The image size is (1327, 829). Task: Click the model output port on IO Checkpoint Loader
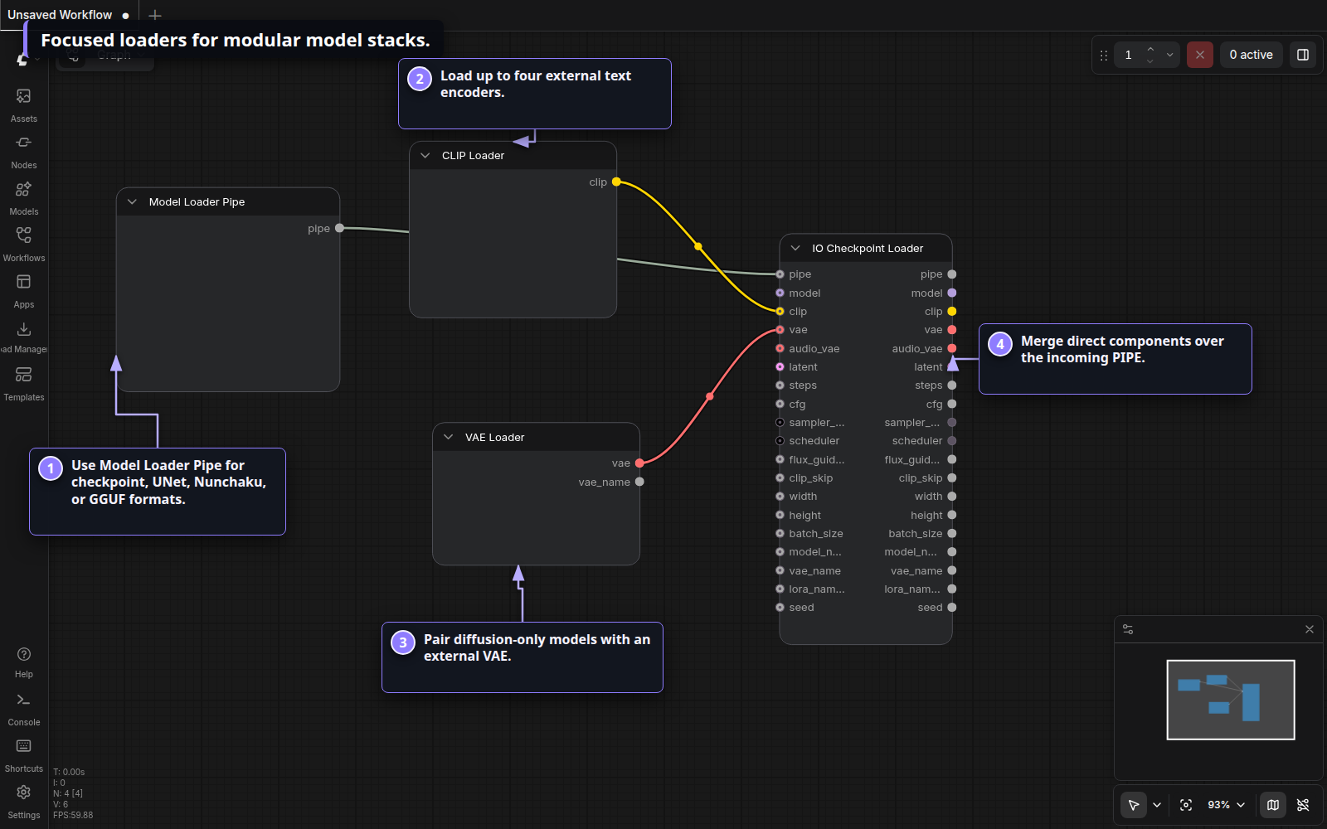pos(952,293)
